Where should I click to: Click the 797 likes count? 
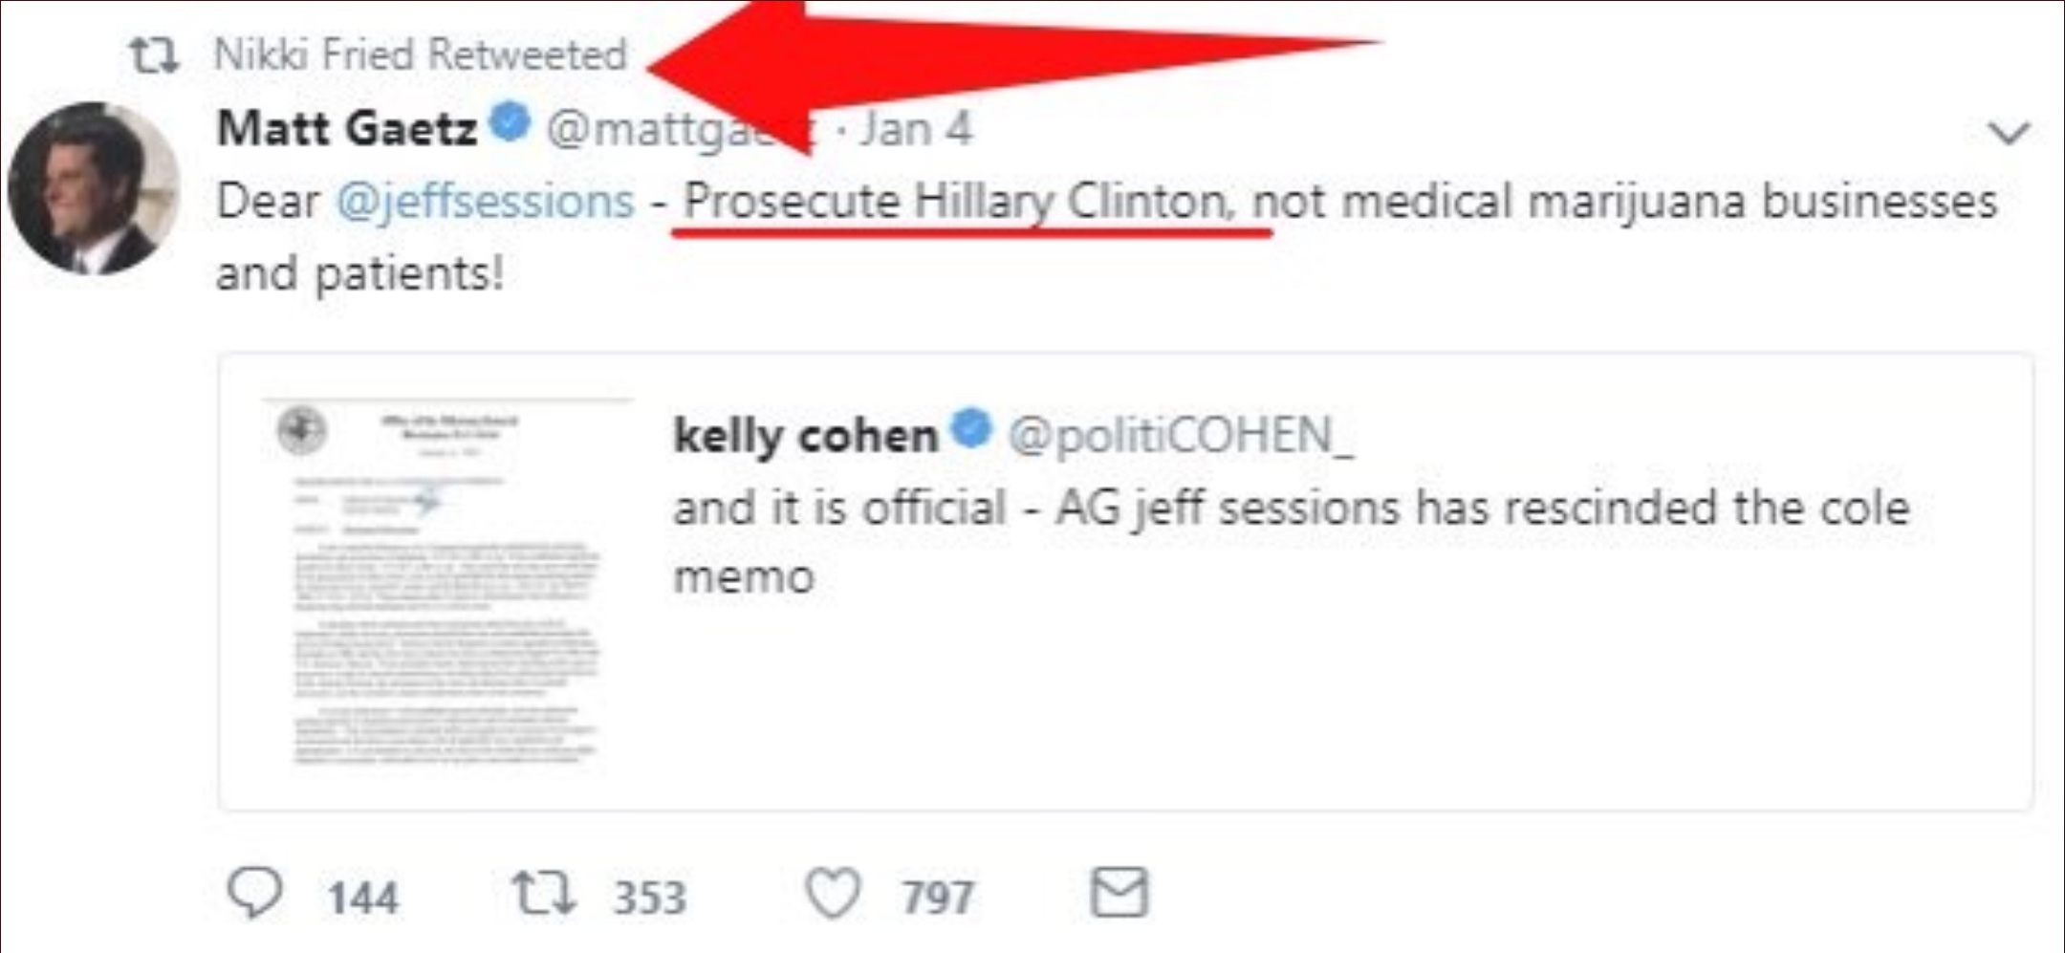(x=937, y=898)
